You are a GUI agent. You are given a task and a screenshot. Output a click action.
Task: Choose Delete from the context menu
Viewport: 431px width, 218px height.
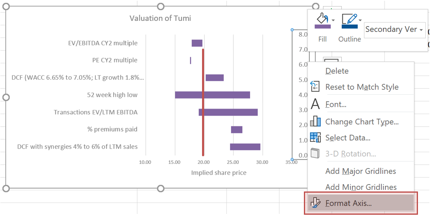tap(337, 71)
